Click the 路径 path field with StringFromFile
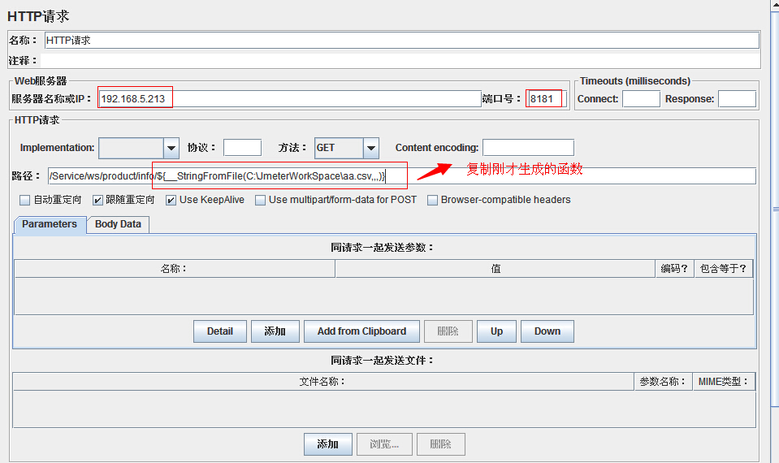This screenshot has height=463, width=779. point(401,176)
